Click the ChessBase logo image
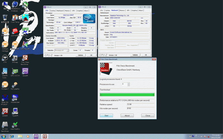The width and height of the screenshot is (223, 139). tap(106, 69)
